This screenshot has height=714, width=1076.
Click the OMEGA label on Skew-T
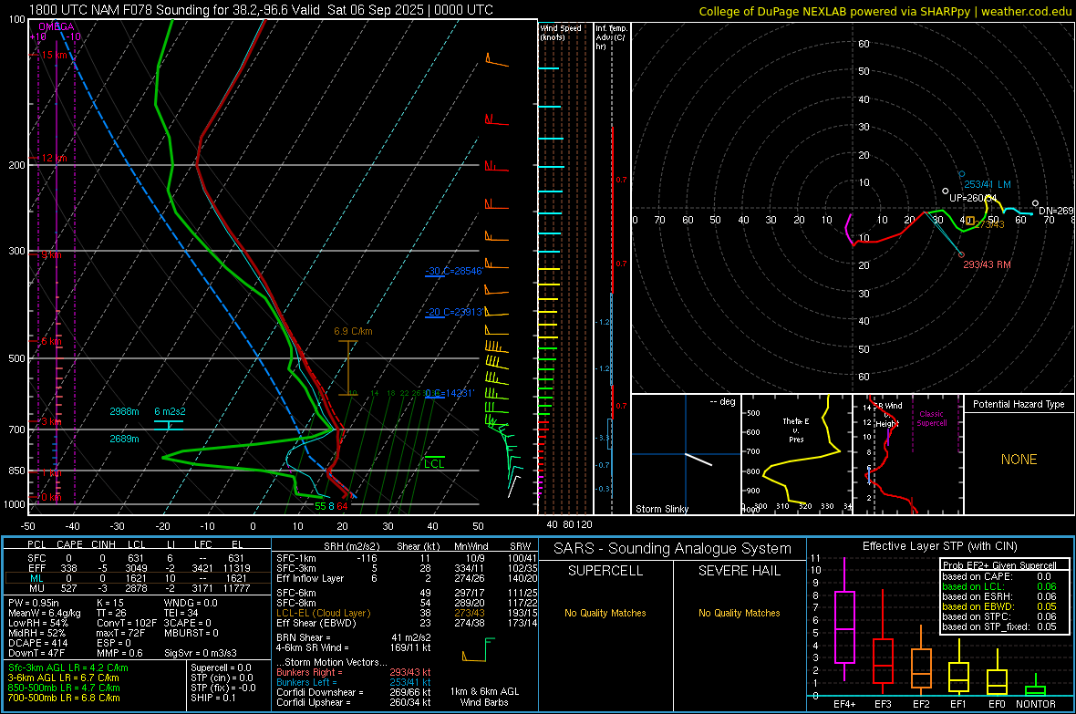(x=57, y=26)
